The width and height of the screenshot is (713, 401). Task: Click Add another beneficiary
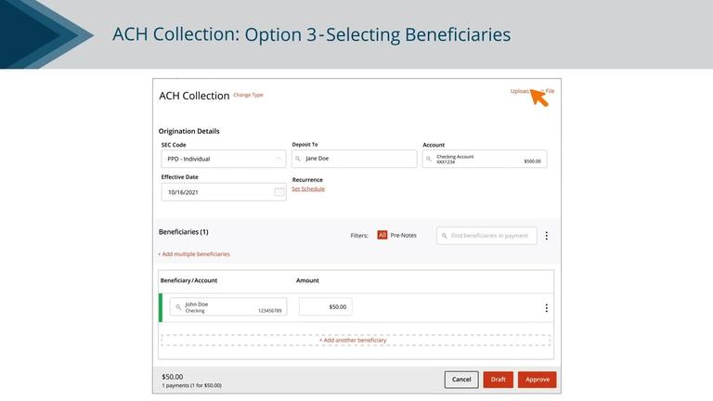pos(353,340)
